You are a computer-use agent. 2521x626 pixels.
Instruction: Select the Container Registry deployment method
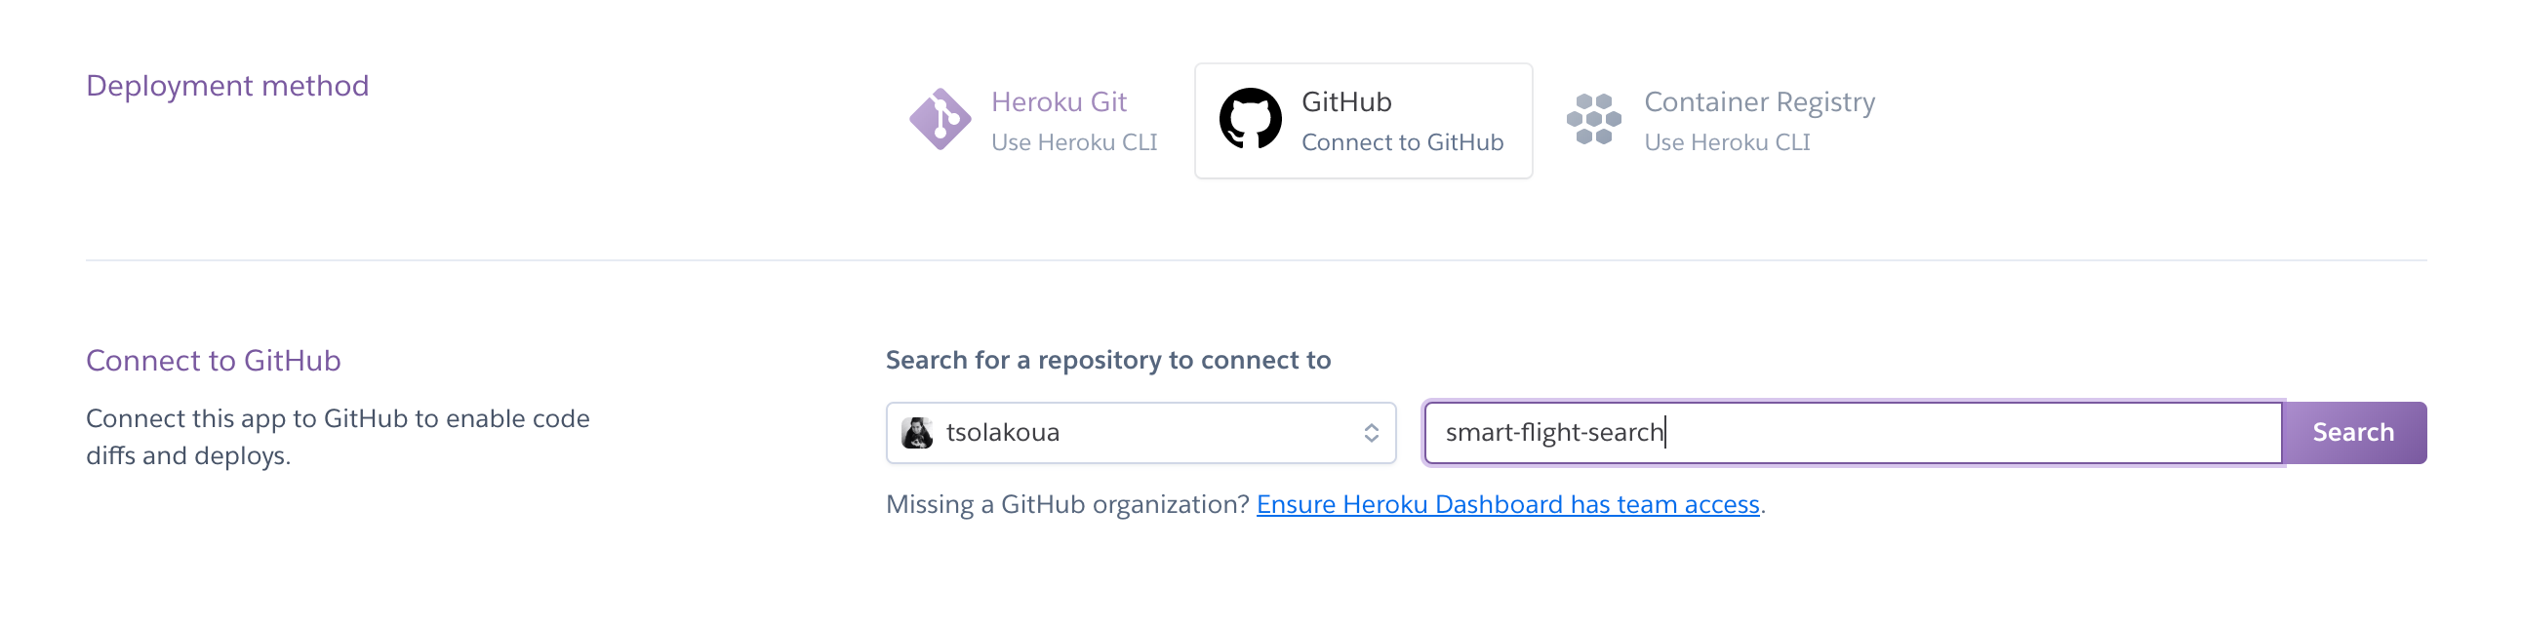pyautogui.click(x=1720, y=120)
